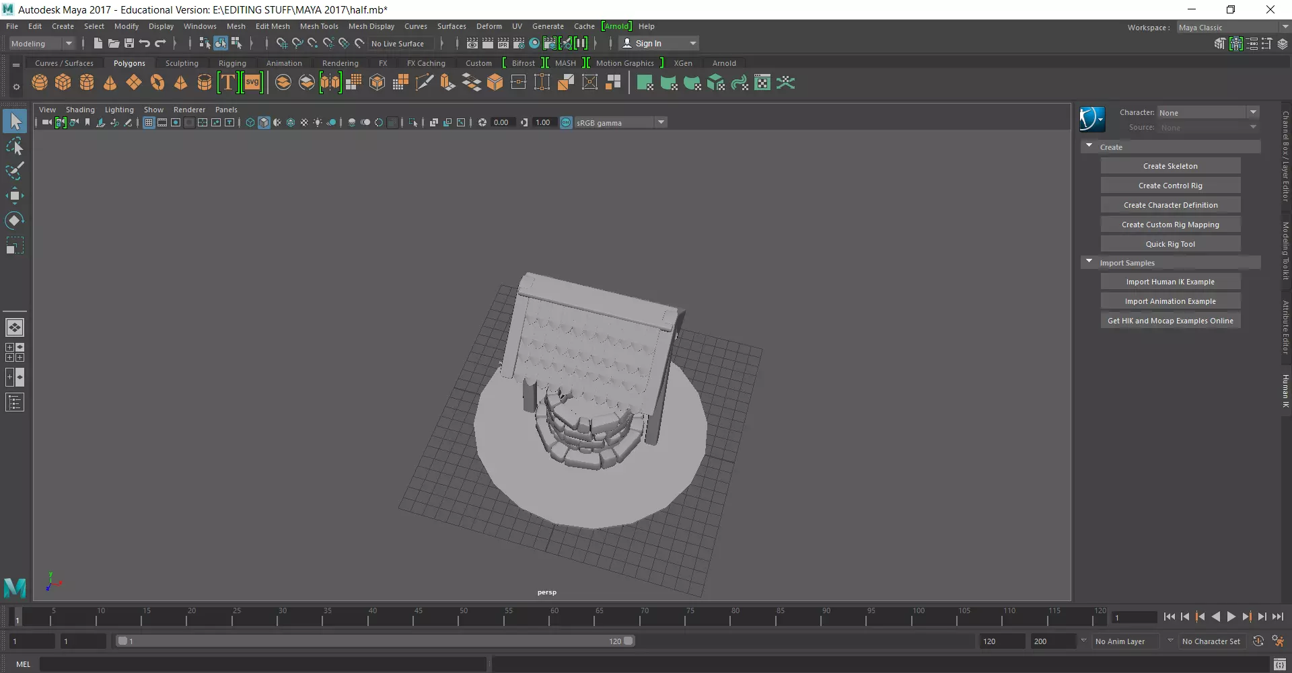1292x673 pixels.
Task: Open the Mesh Tools menu
Action: pyautogui.click(x=319, y=26)
